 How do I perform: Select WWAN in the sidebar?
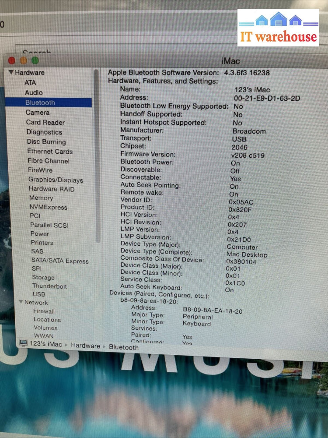point(44,336)
